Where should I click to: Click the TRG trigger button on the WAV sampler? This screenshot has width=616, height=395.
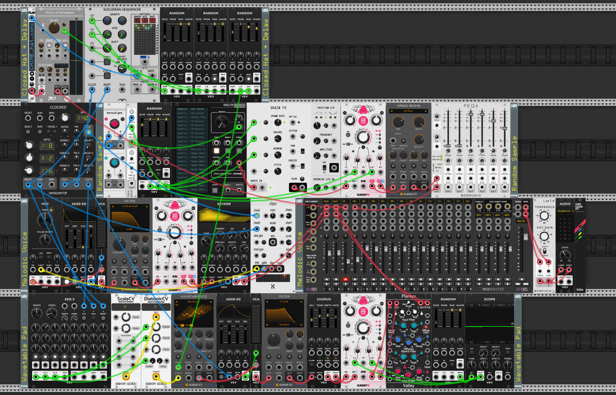pos(216,151)
